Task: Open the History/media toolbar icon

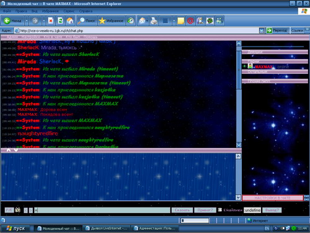Action: pyautogui.click(x=131, y=21)
